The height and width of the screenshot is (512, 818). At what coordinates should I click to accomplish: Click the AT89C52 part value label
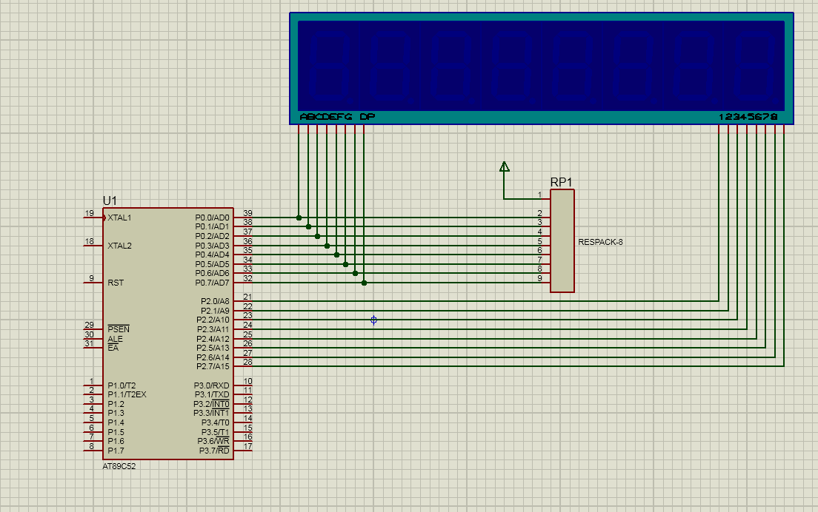tap(119, 466)
